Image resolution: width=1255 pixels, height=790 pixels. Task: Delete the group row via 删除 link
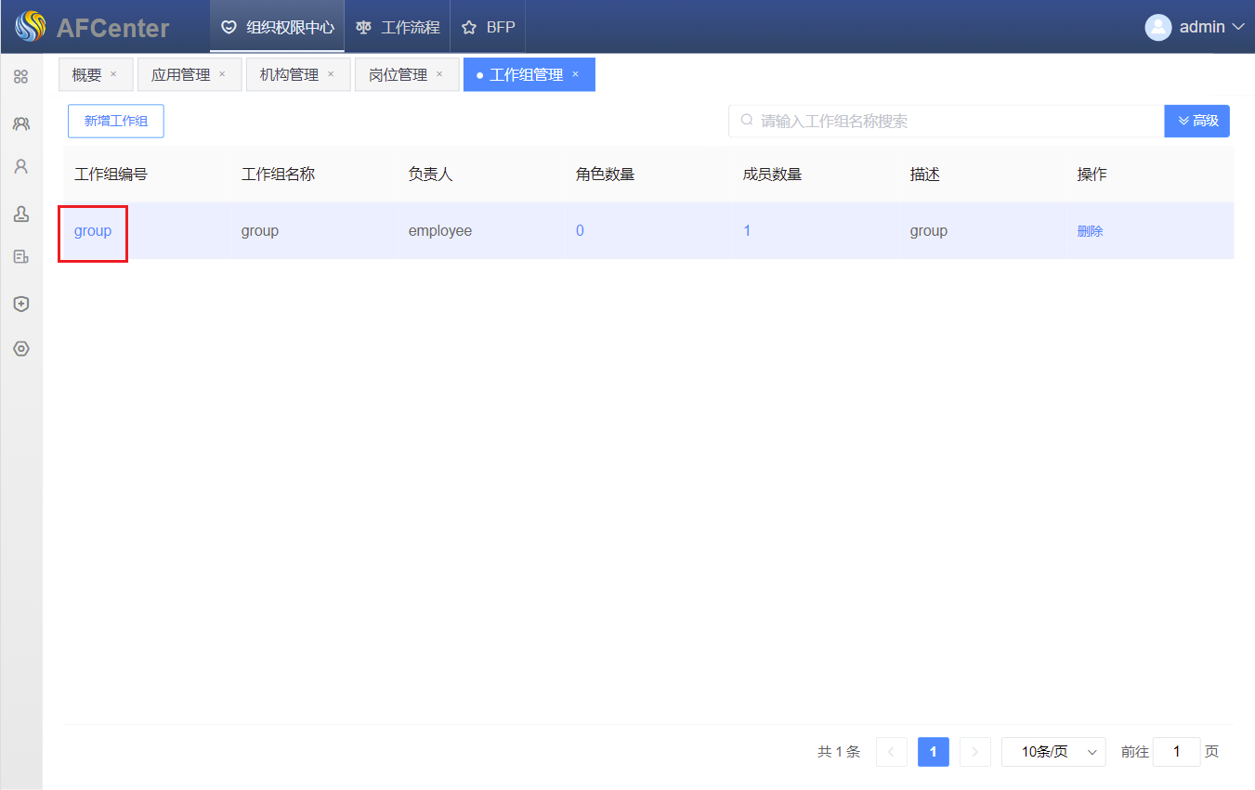tap(1090, 231)
